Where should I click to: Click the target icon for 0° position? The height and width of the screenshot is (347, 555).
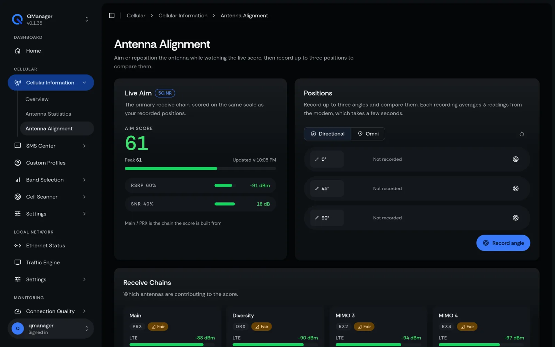[516, 159]
